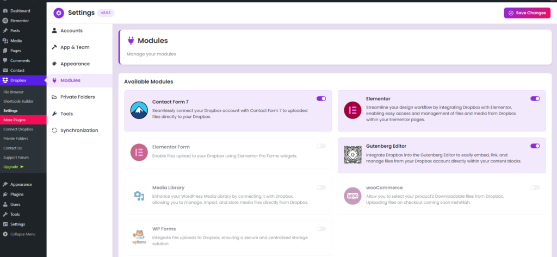Click the Comments bubble icon

coord(5,61)
